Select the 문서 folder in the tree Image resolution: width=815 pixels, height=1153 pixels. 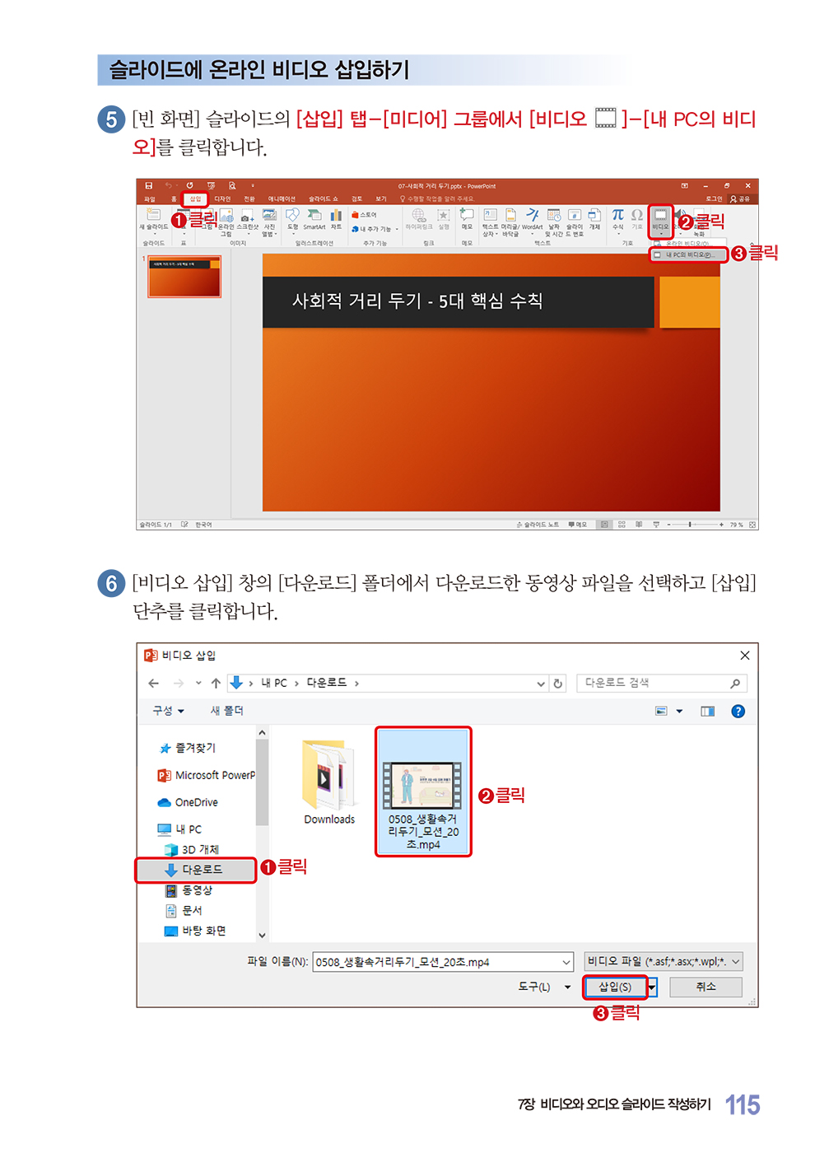point(184,911)
